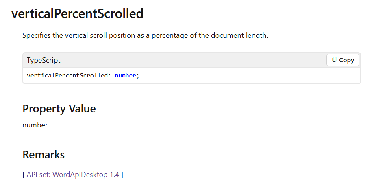Click the Property Value heading

(59, 109)
